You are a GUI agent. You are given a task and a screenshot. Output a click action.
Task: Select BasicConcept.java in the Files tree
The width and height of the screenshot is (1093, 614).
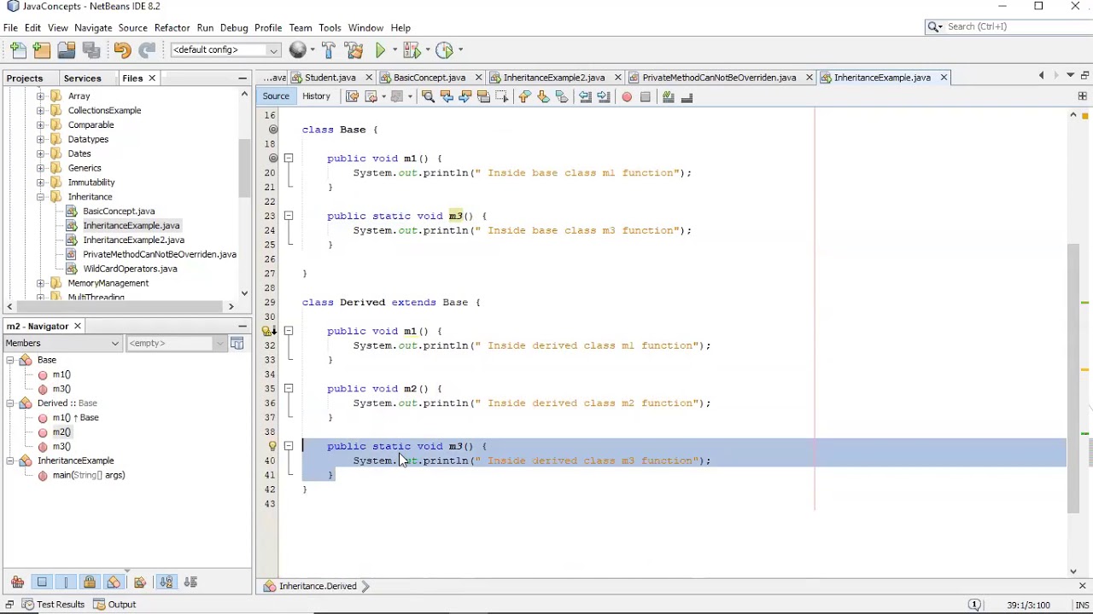[x=119, y=211]
